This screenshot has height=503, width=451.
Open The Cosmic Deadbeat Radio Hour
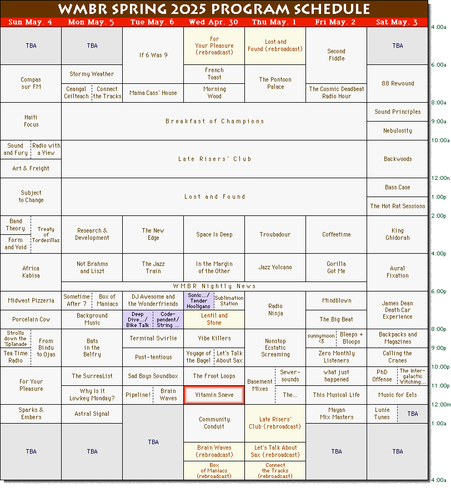click(336, 93)
